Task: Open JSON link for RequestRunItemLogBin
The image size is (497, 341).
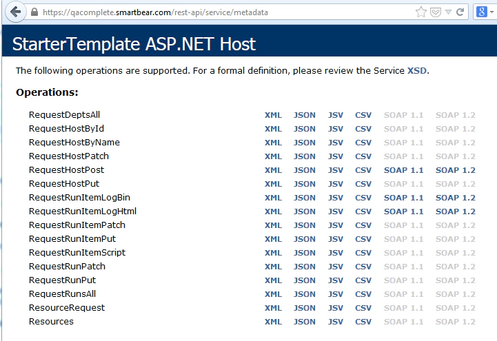Action: (305, 198)
